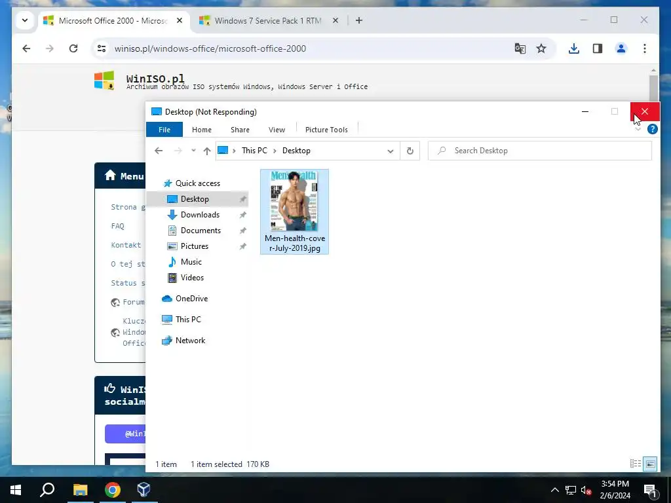Open taskbar search
Viewport: 671px width, 503px height.
pyautogui.click(x=47, y=490)
